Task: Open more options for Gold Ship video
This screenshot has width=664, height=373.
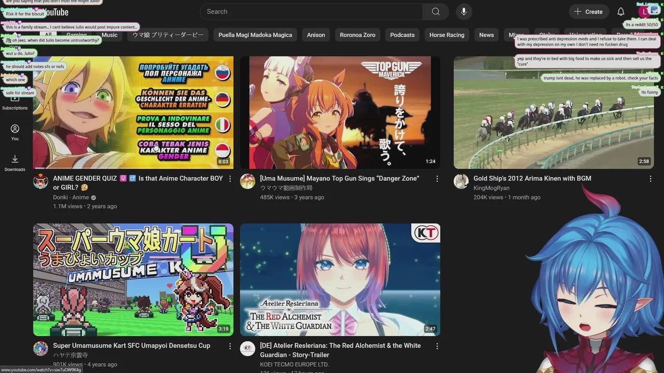Action: (651, 179)
